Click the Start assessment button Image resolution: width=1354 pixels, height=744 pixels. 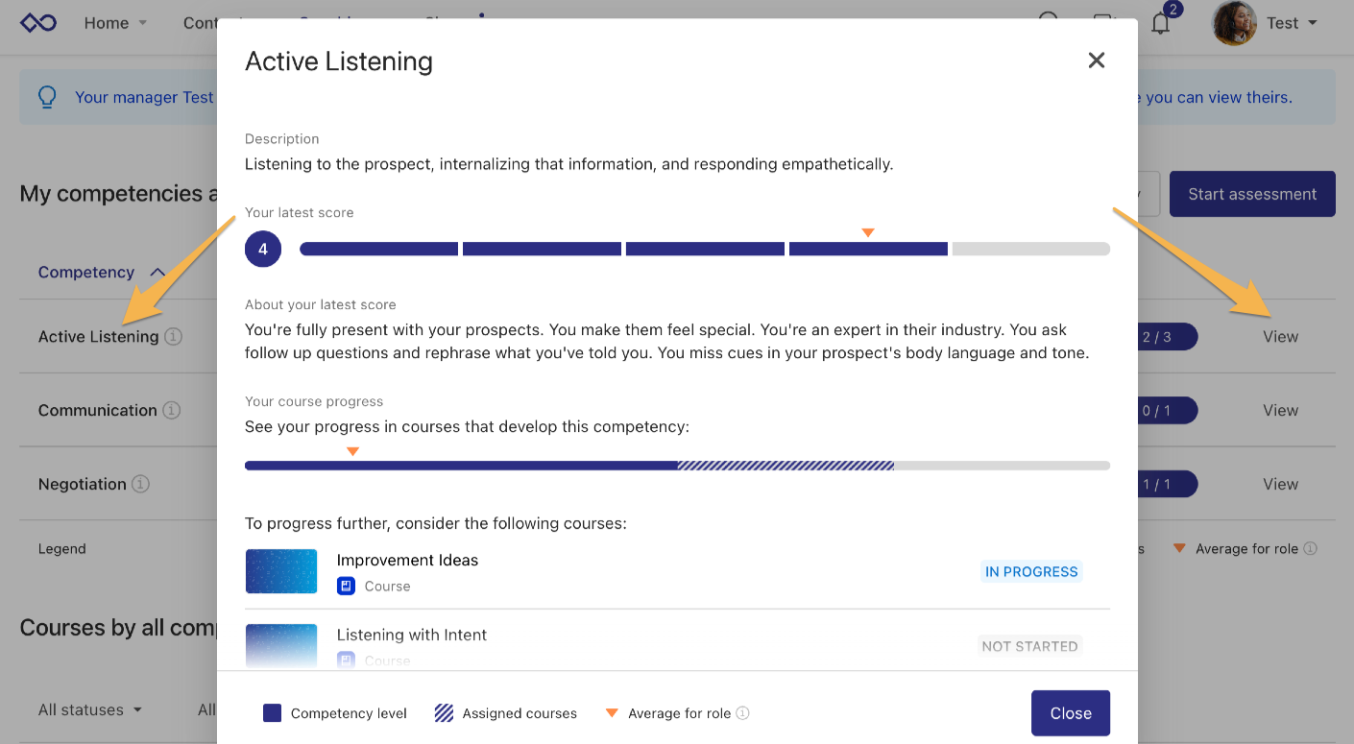(1251, 194)
